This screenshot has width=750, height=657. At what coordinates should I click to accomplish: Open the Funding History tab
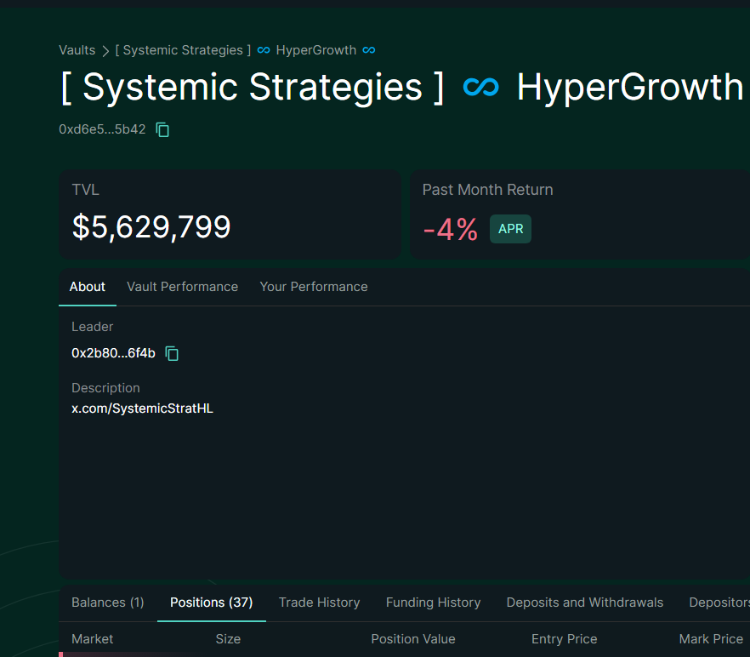(x=434, y=603)
